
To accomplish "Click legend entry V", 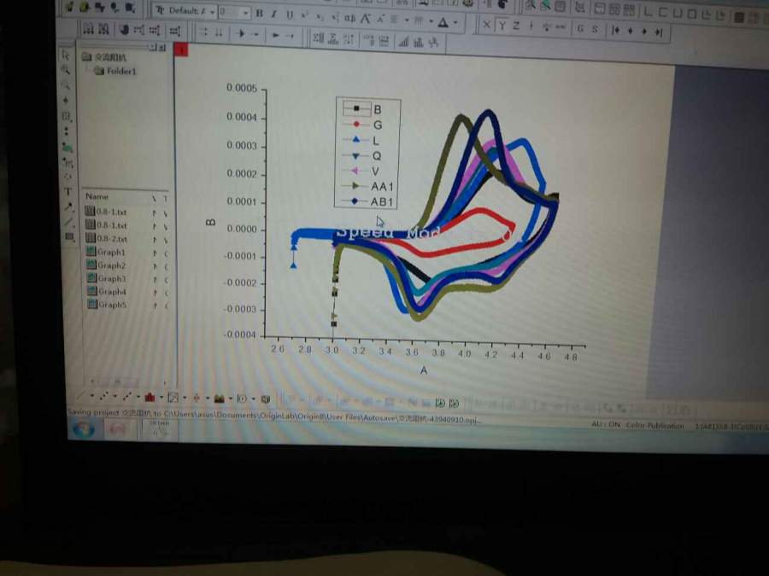I will [361, 171].
